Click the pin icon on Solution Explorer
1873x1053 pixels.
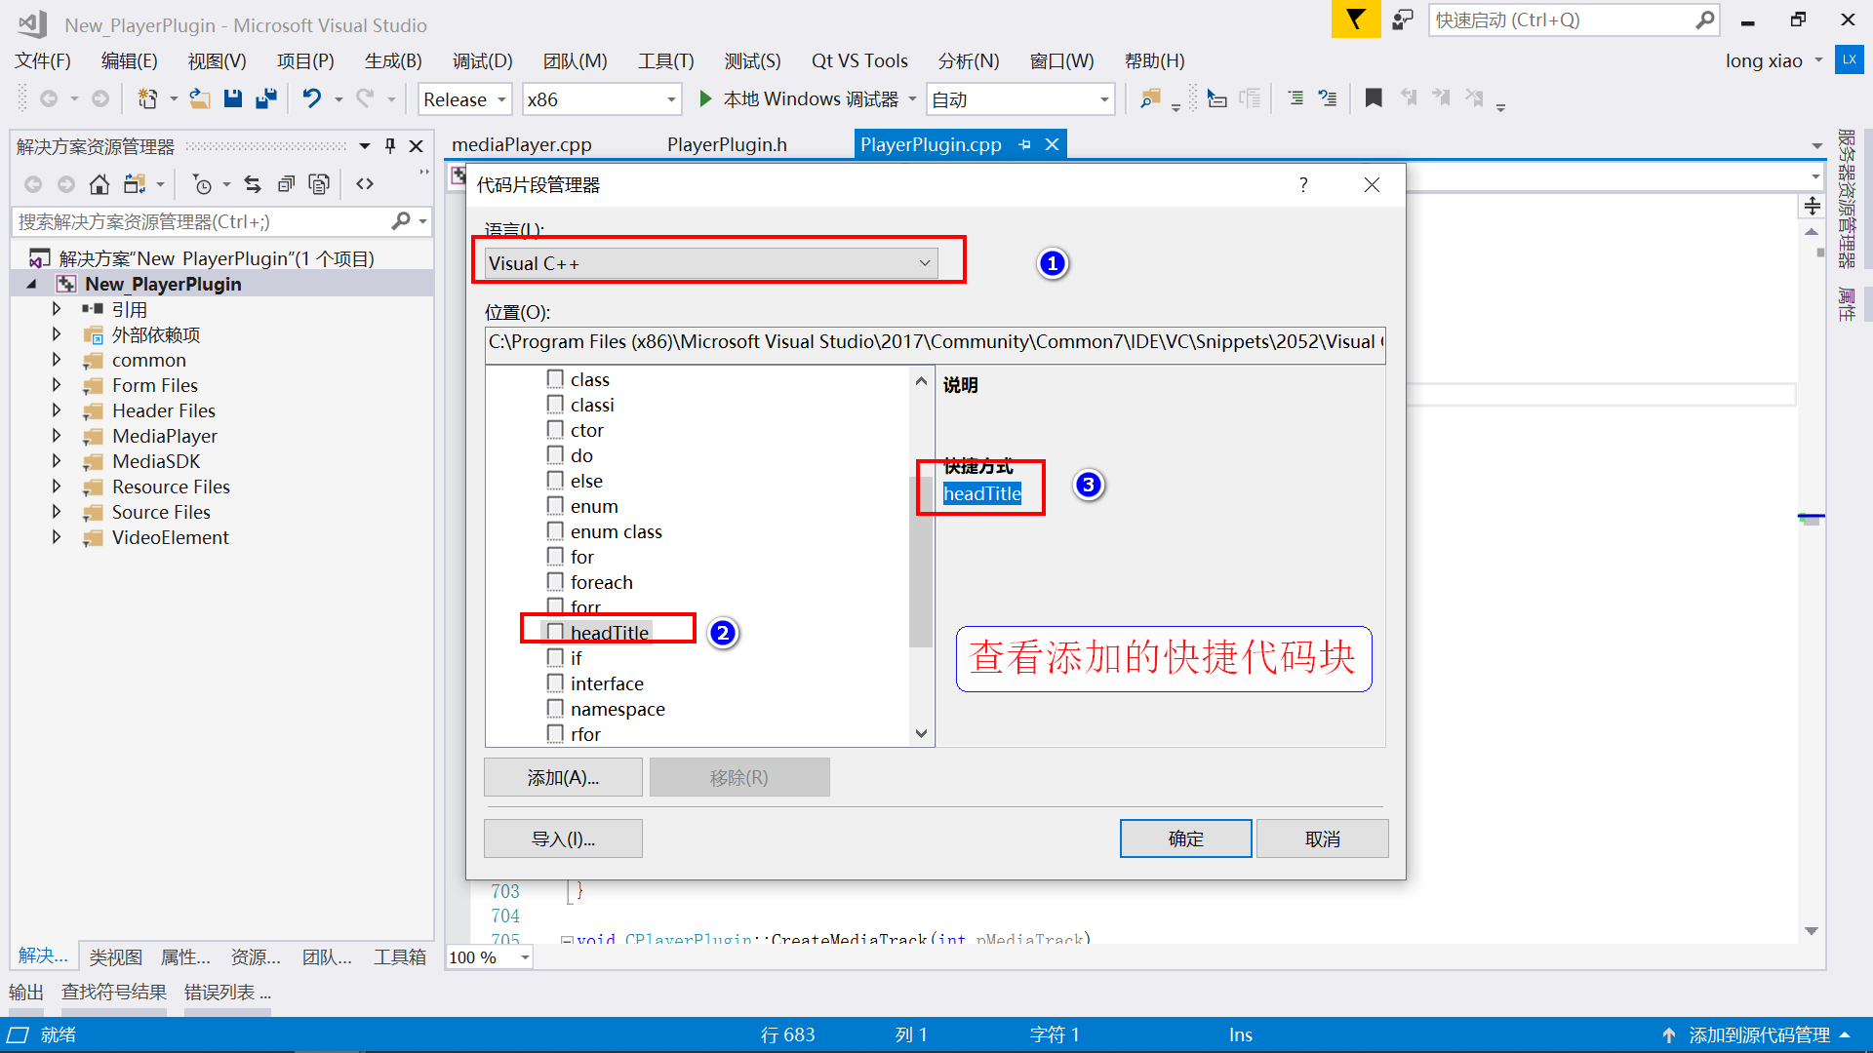(390, 146)
